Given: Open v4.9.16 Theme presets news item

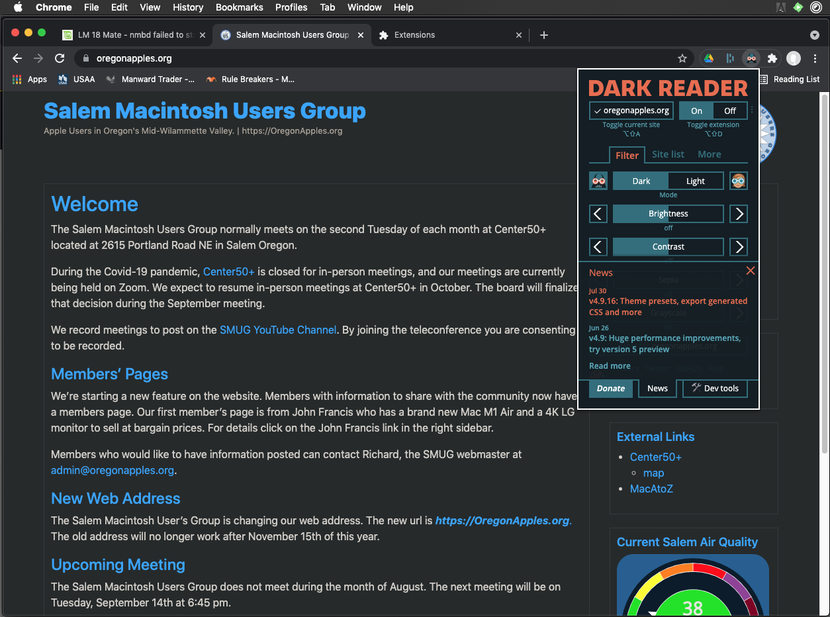Looking at the screenshot, I should 668,307.
